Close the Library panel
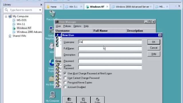 tap(41, 5)
